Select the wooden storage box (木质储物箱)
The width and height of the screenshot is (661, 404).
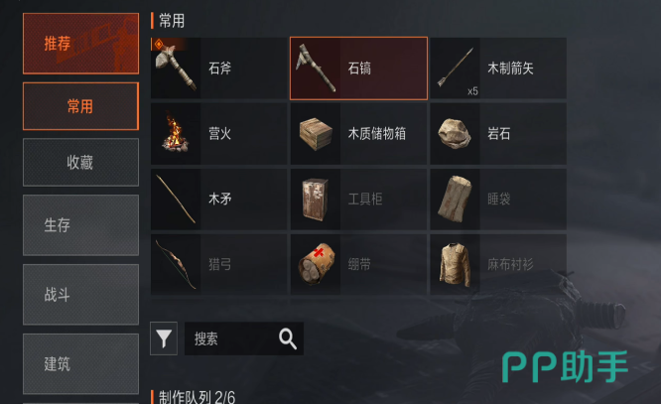point(358,134)
